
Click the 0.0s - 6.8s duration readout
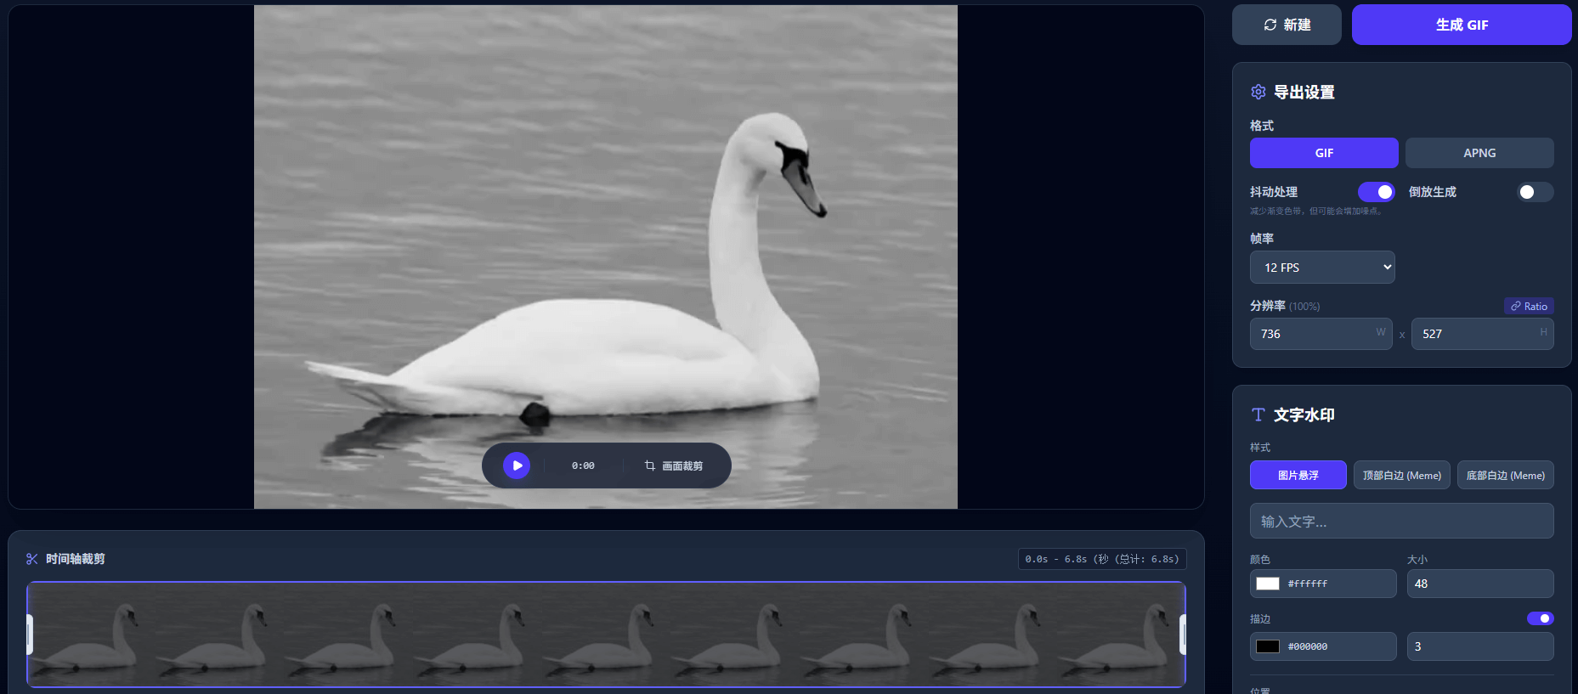(1102, 559)
